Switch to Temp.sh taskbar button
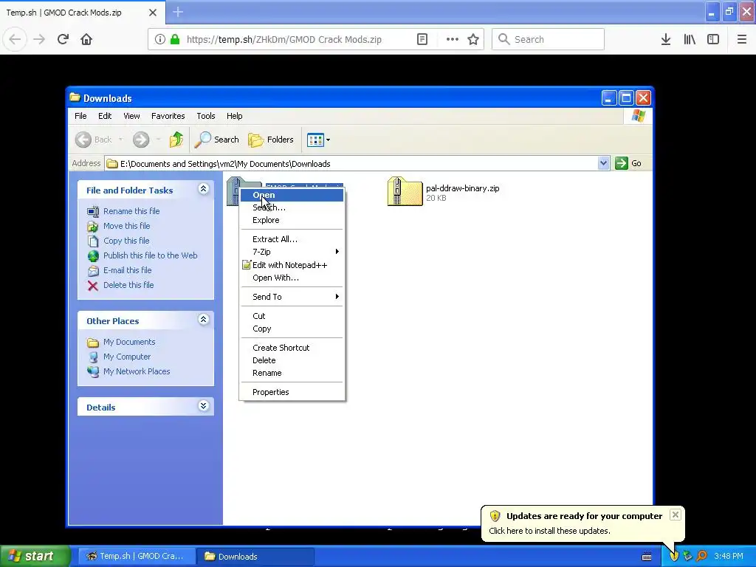This screenshot has height=567, width=756. pyautogui.click(x=136, y=557)
